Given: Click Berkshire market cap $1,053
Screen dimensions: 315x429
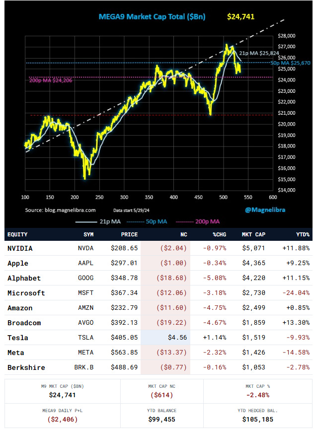Looking at the screenshot, I should pyautogui.click(x=254, y=367).
